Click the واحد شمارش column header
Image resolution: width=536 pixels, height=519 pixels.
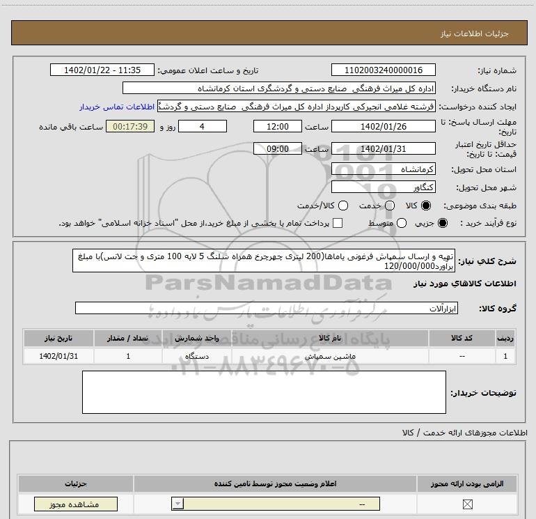pyautogui.click(x=197, y=338)
